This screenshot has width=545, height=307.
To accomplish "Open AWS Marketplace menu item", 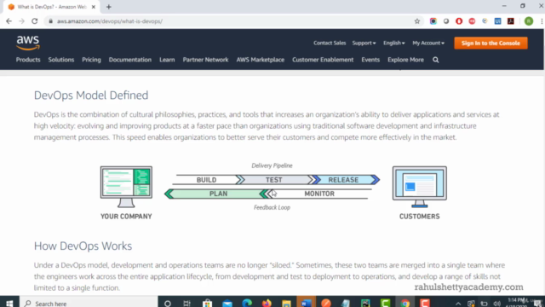I will click(x=261, y=60).
